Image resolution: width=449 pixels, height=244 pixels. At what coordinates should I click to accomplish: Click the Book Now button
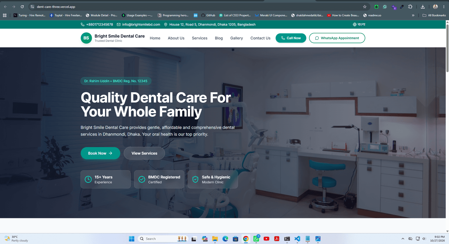coord(100,153)
